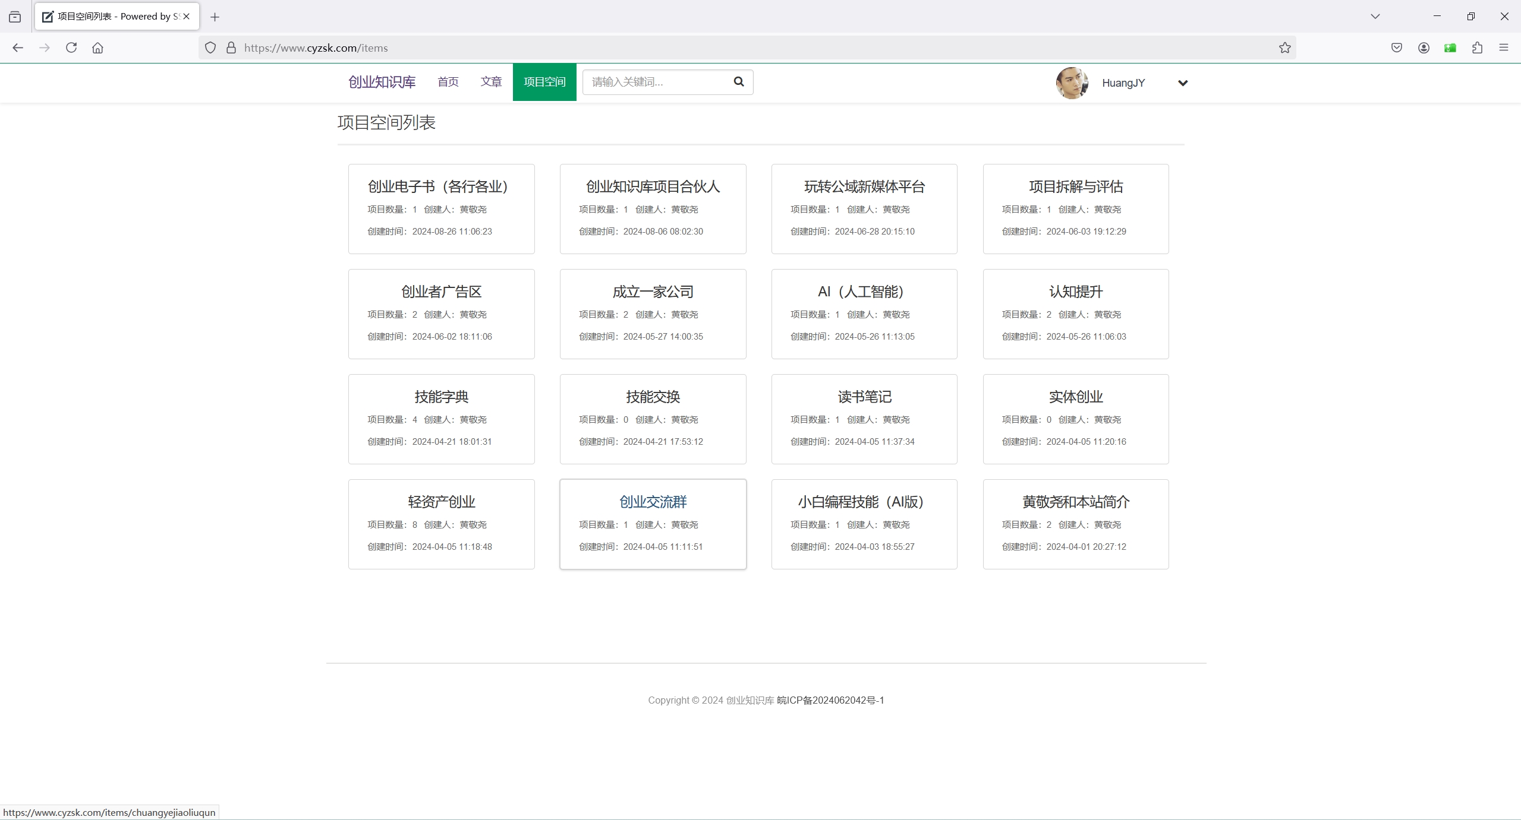Click the footer 创业知识库 copyright link
1521x820 pixels.
click(x=750, y=700)
